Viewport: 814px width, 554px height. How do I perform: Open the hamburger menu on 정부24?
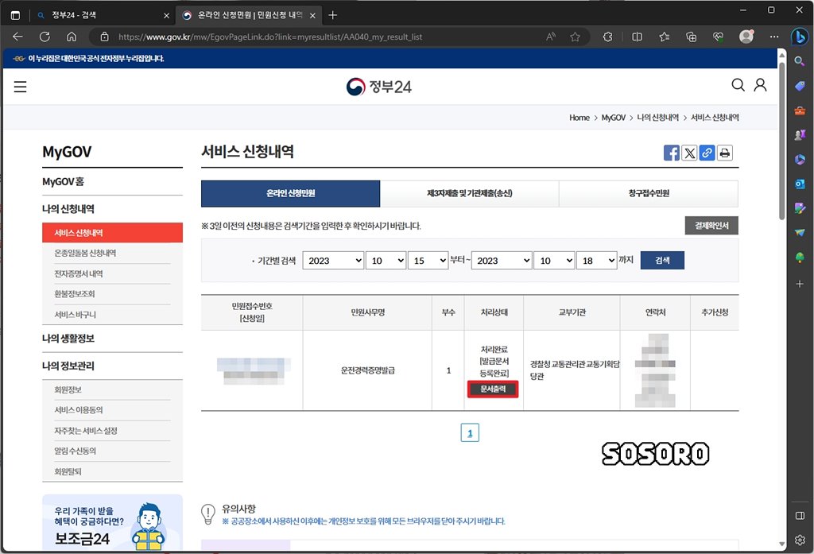click(x=20, y=87)
